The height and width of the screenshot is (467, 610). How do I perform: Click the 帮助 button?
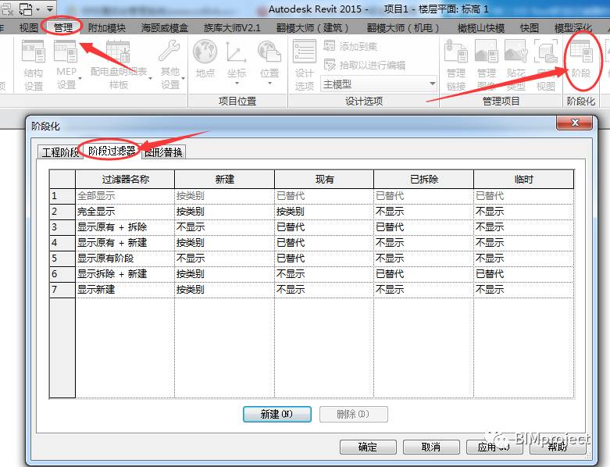[x=558, y=447]
